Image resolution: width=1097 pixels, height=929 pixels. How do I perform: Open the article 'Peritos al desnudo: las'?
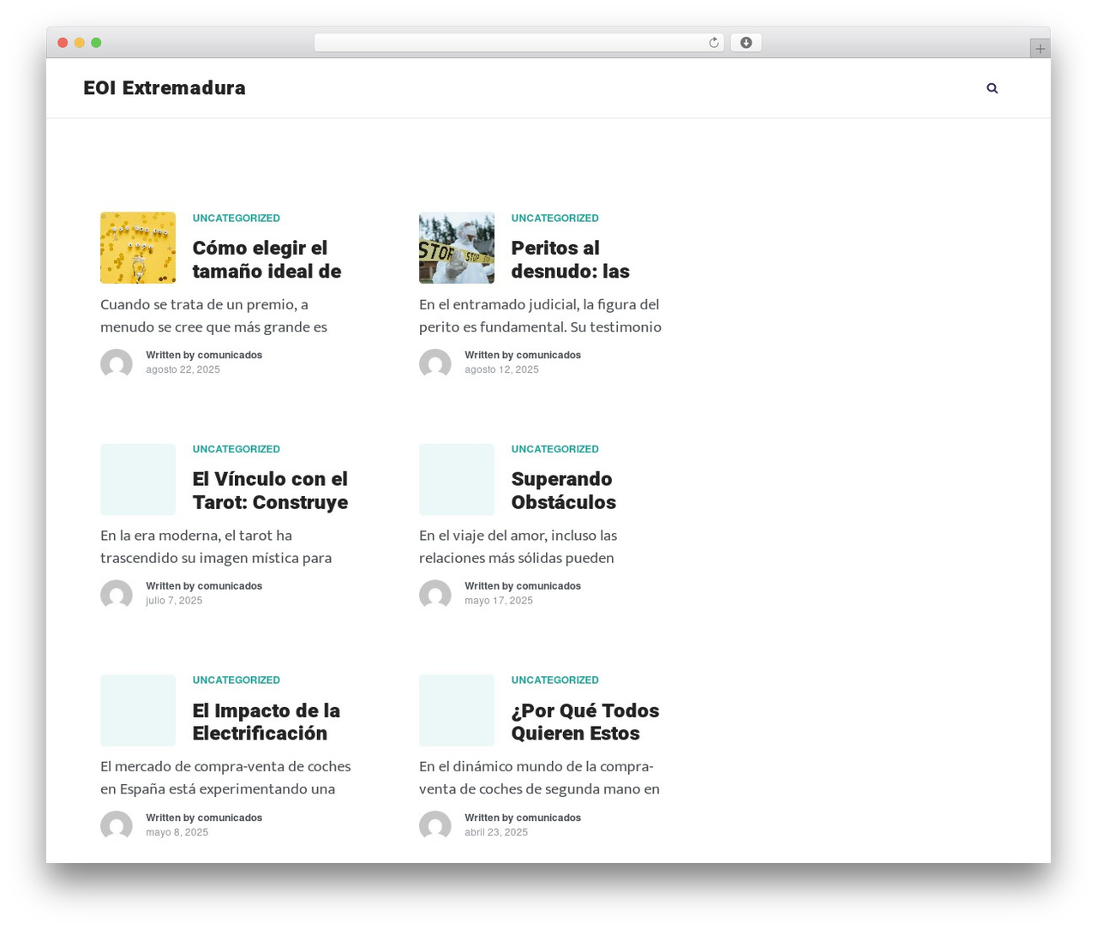571,260
